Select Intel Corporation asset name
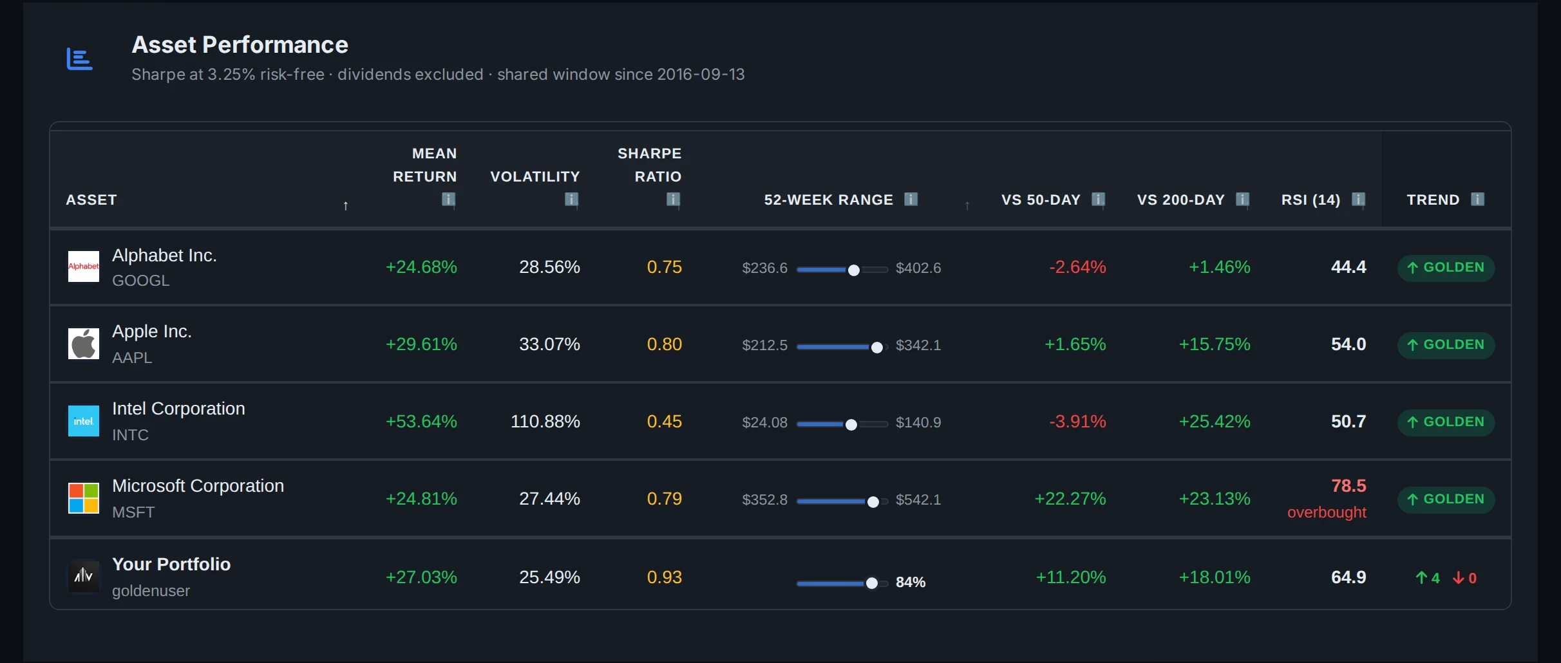This screenshot has height=663, width=1561. pos(178,409)
